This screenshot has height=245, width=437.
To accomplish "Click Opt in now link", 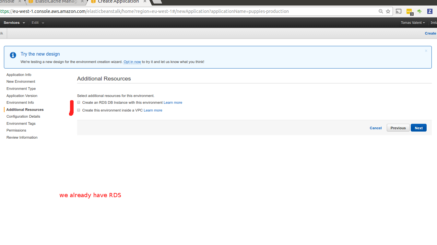I will point(132,62).
